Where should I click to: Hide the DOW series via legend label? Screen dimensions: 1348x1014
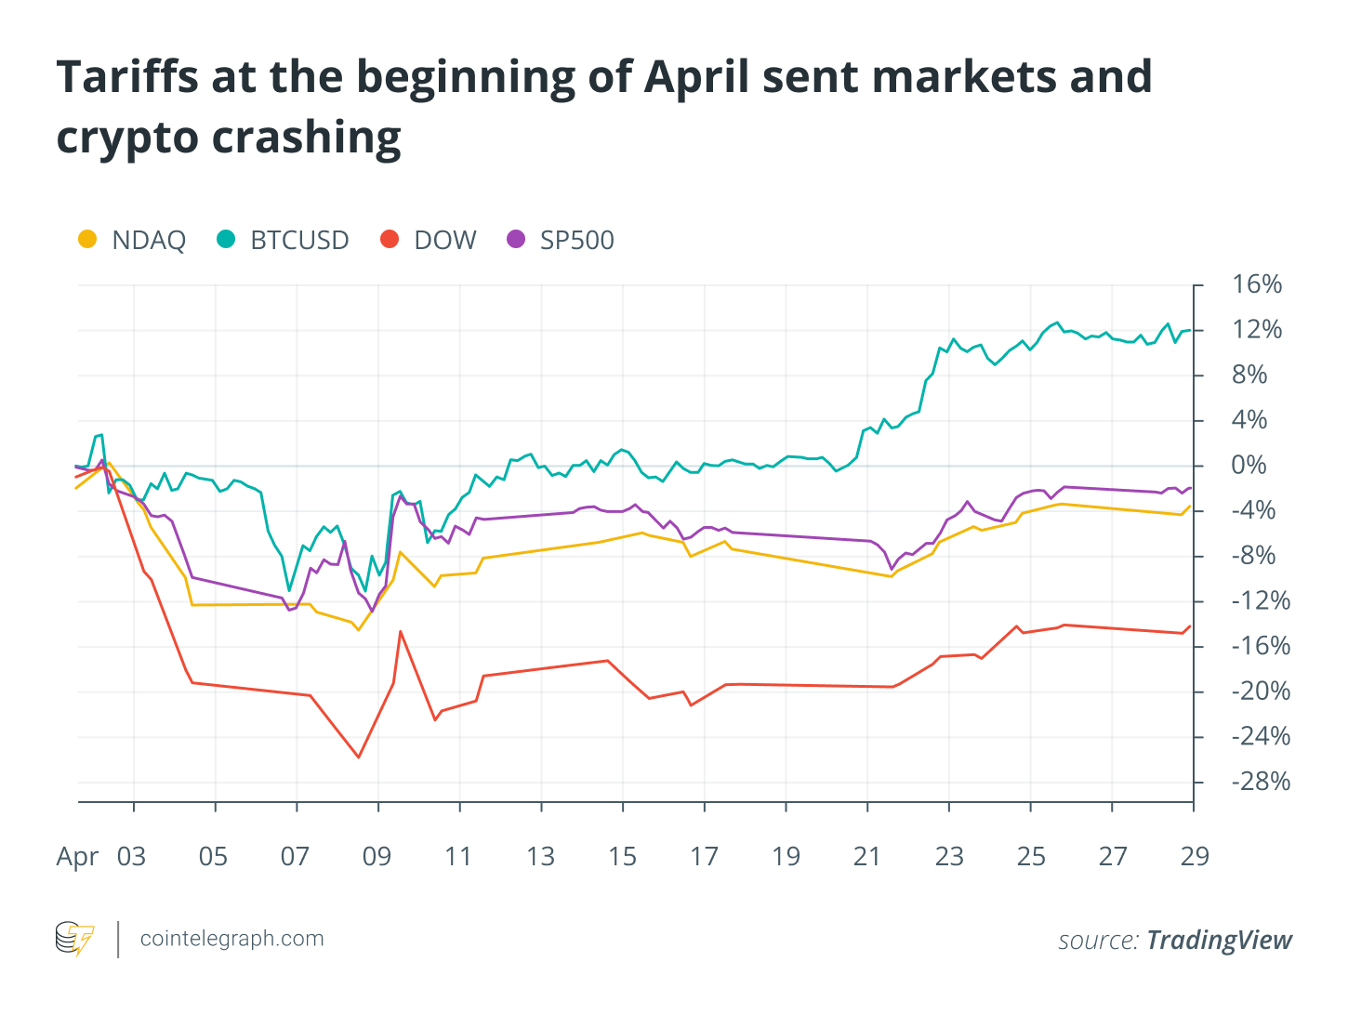pyautogui.click(x=445, y=241)
